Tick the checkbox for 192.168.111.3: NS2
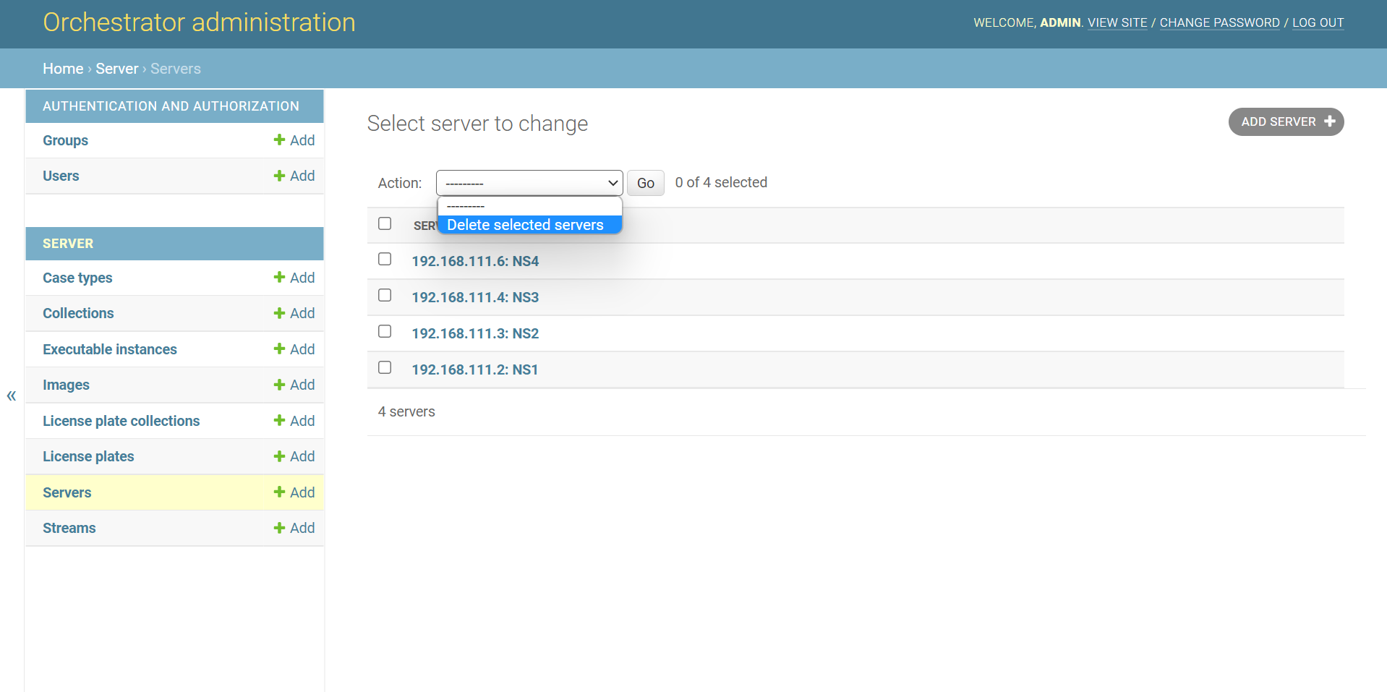 coord(385,332)
